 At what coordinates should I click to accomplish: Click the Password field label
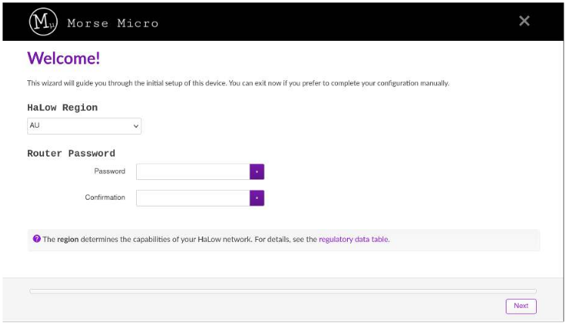pyautogui.click(x=110, y=172)
